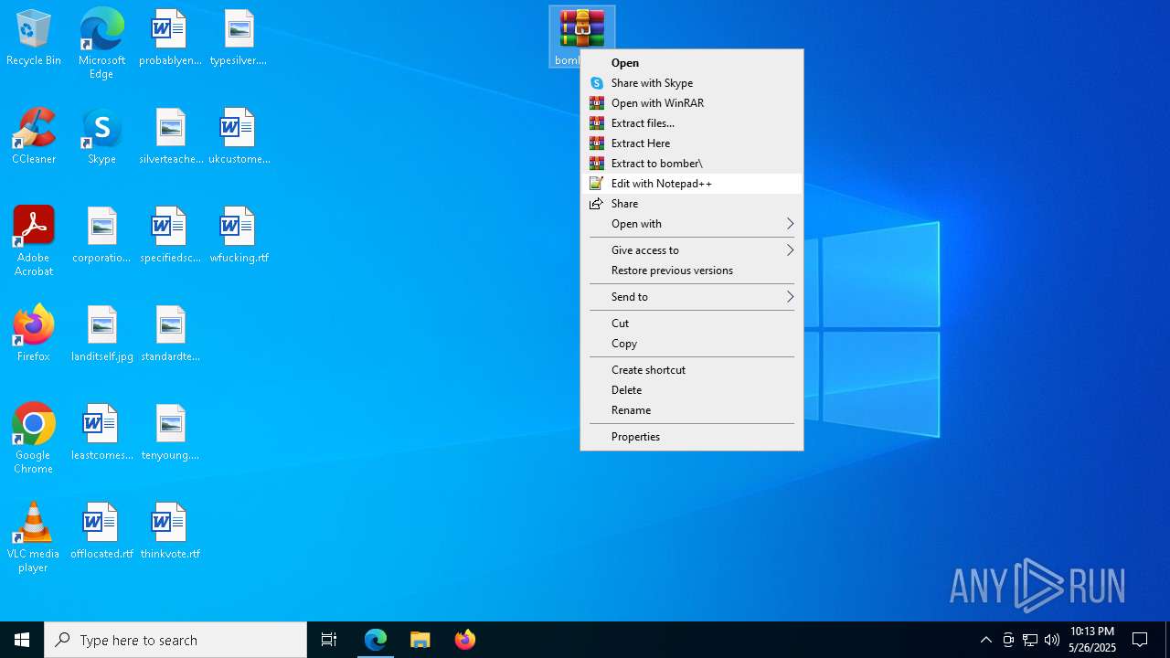Select the silverteache... image file

coord(170,137)
